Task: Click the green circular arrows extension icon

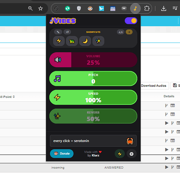Action: click(67, 9)
